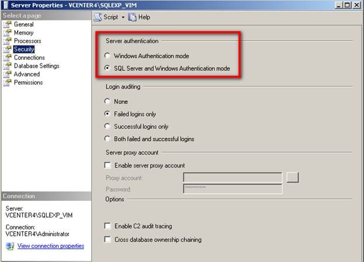The width and height of the screenshot is (364, 262).
Task: Click the Script toolbar button label
Action: pos(111,17)
